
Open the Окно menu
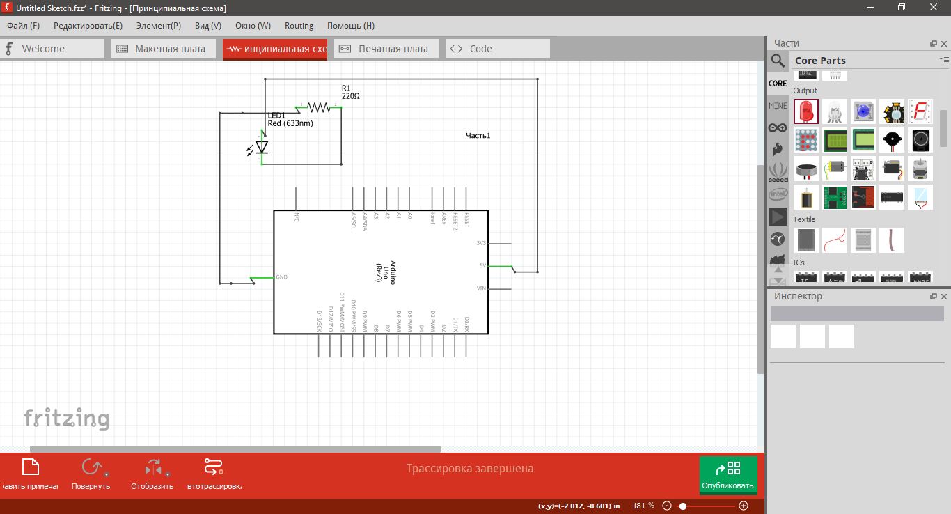253,26
